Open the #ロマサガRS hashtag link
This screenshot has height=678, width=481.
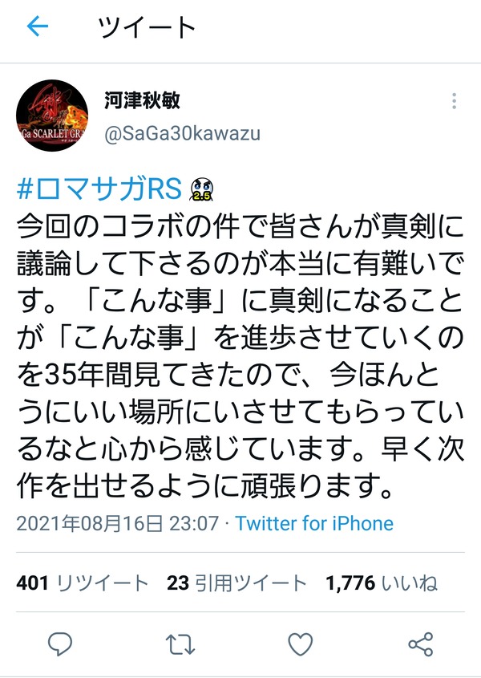click(99, 189)
